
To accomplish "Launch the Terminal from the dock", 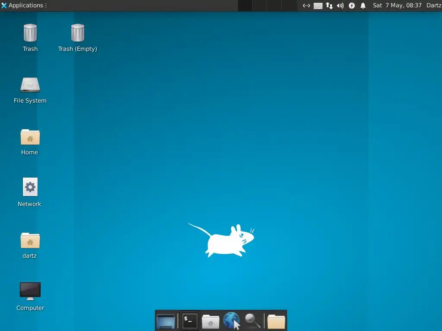I will (x=189, y=321).
